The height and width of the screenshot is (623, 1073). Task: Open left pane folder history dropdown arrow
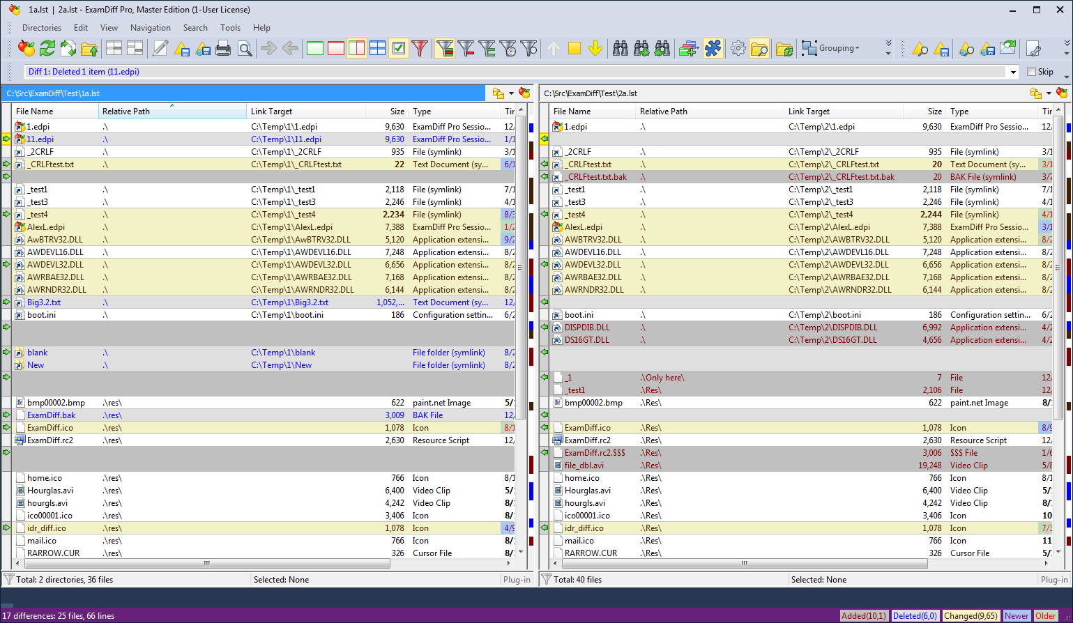pyautogui.click(x=511, y=93)
